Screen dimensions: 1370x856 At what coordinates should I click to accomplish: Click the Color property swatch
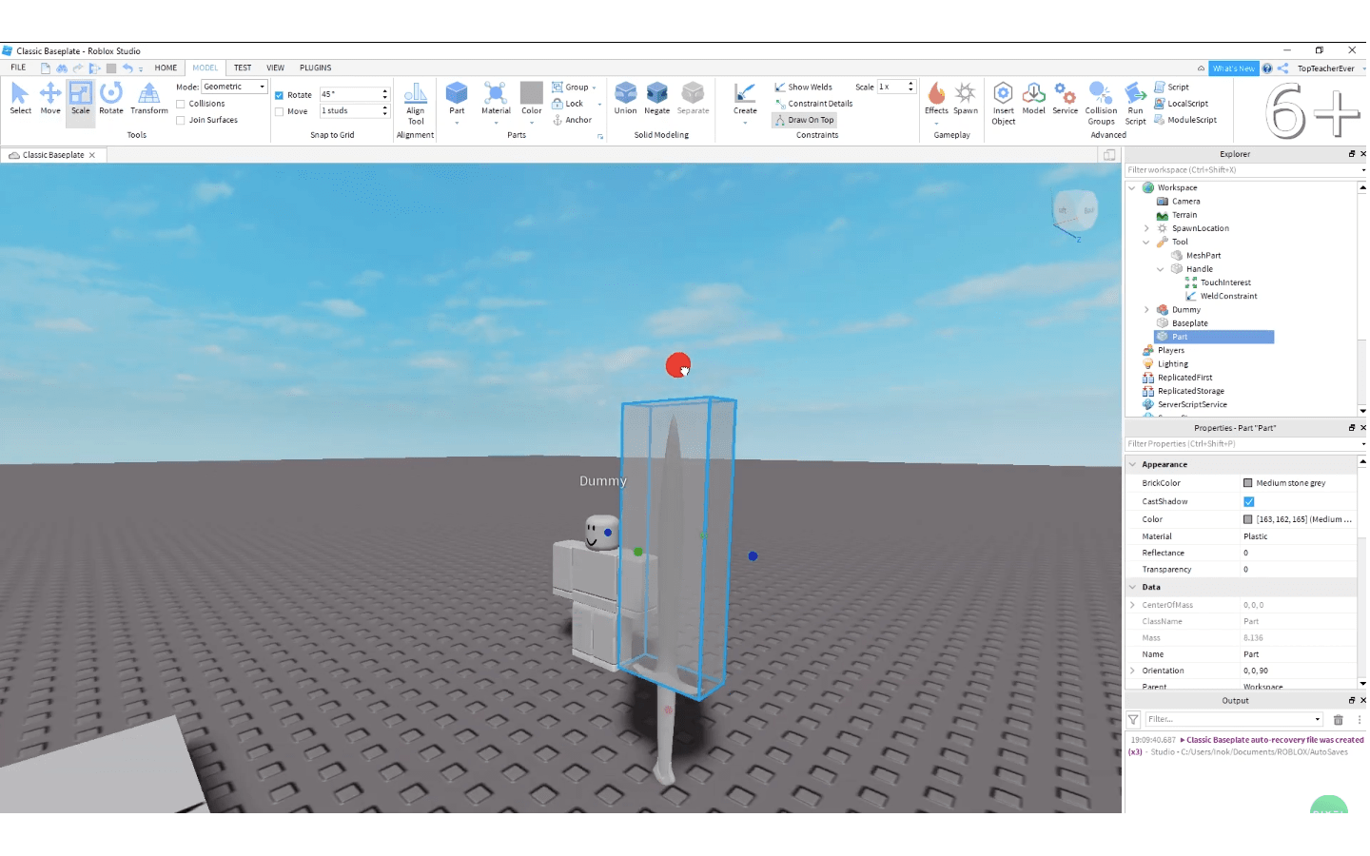pos(1248,519)
